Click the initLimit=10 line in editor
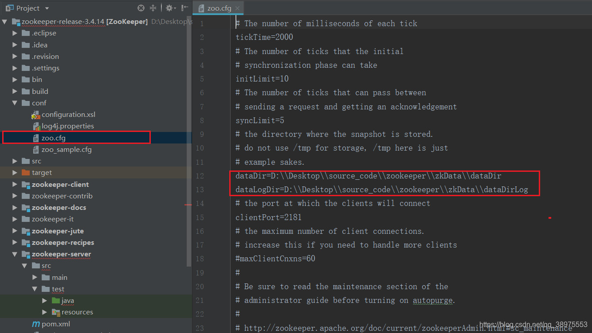 pyautogui.click(x=262, y=79)
